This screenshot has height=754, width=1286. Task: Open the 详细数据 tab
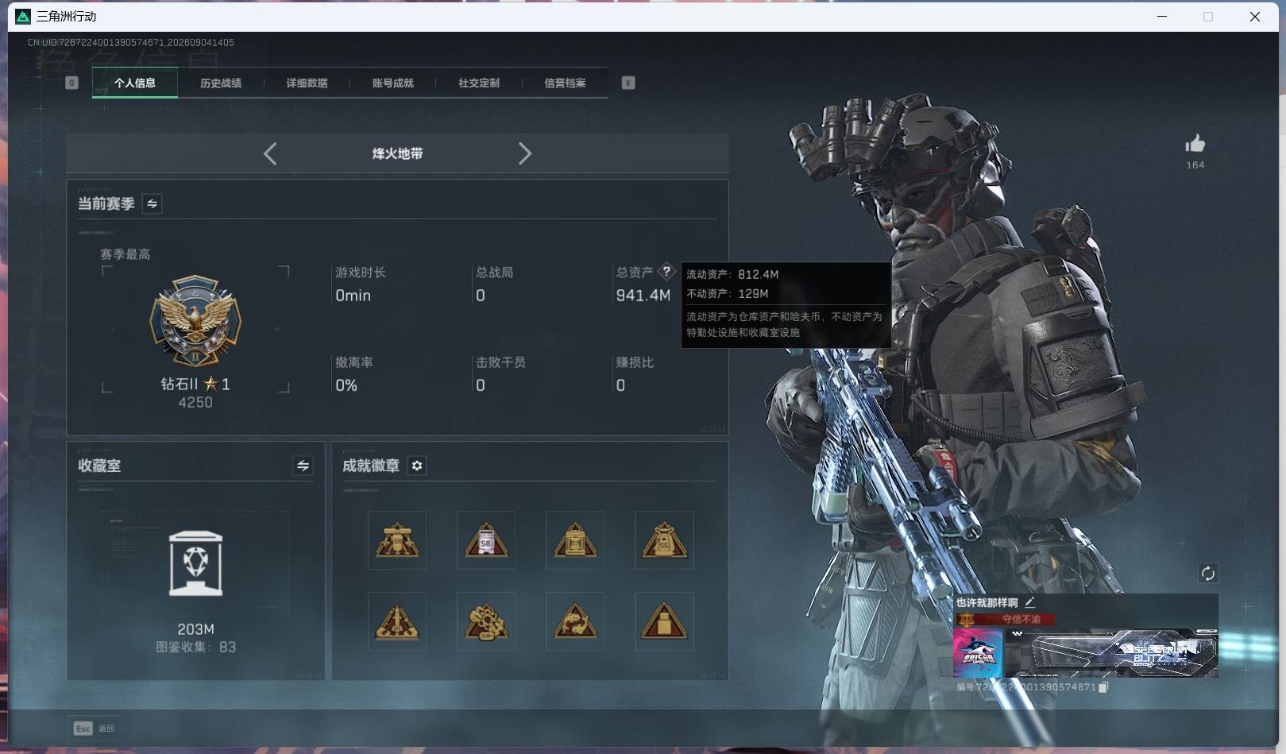[x=307, y=83]
